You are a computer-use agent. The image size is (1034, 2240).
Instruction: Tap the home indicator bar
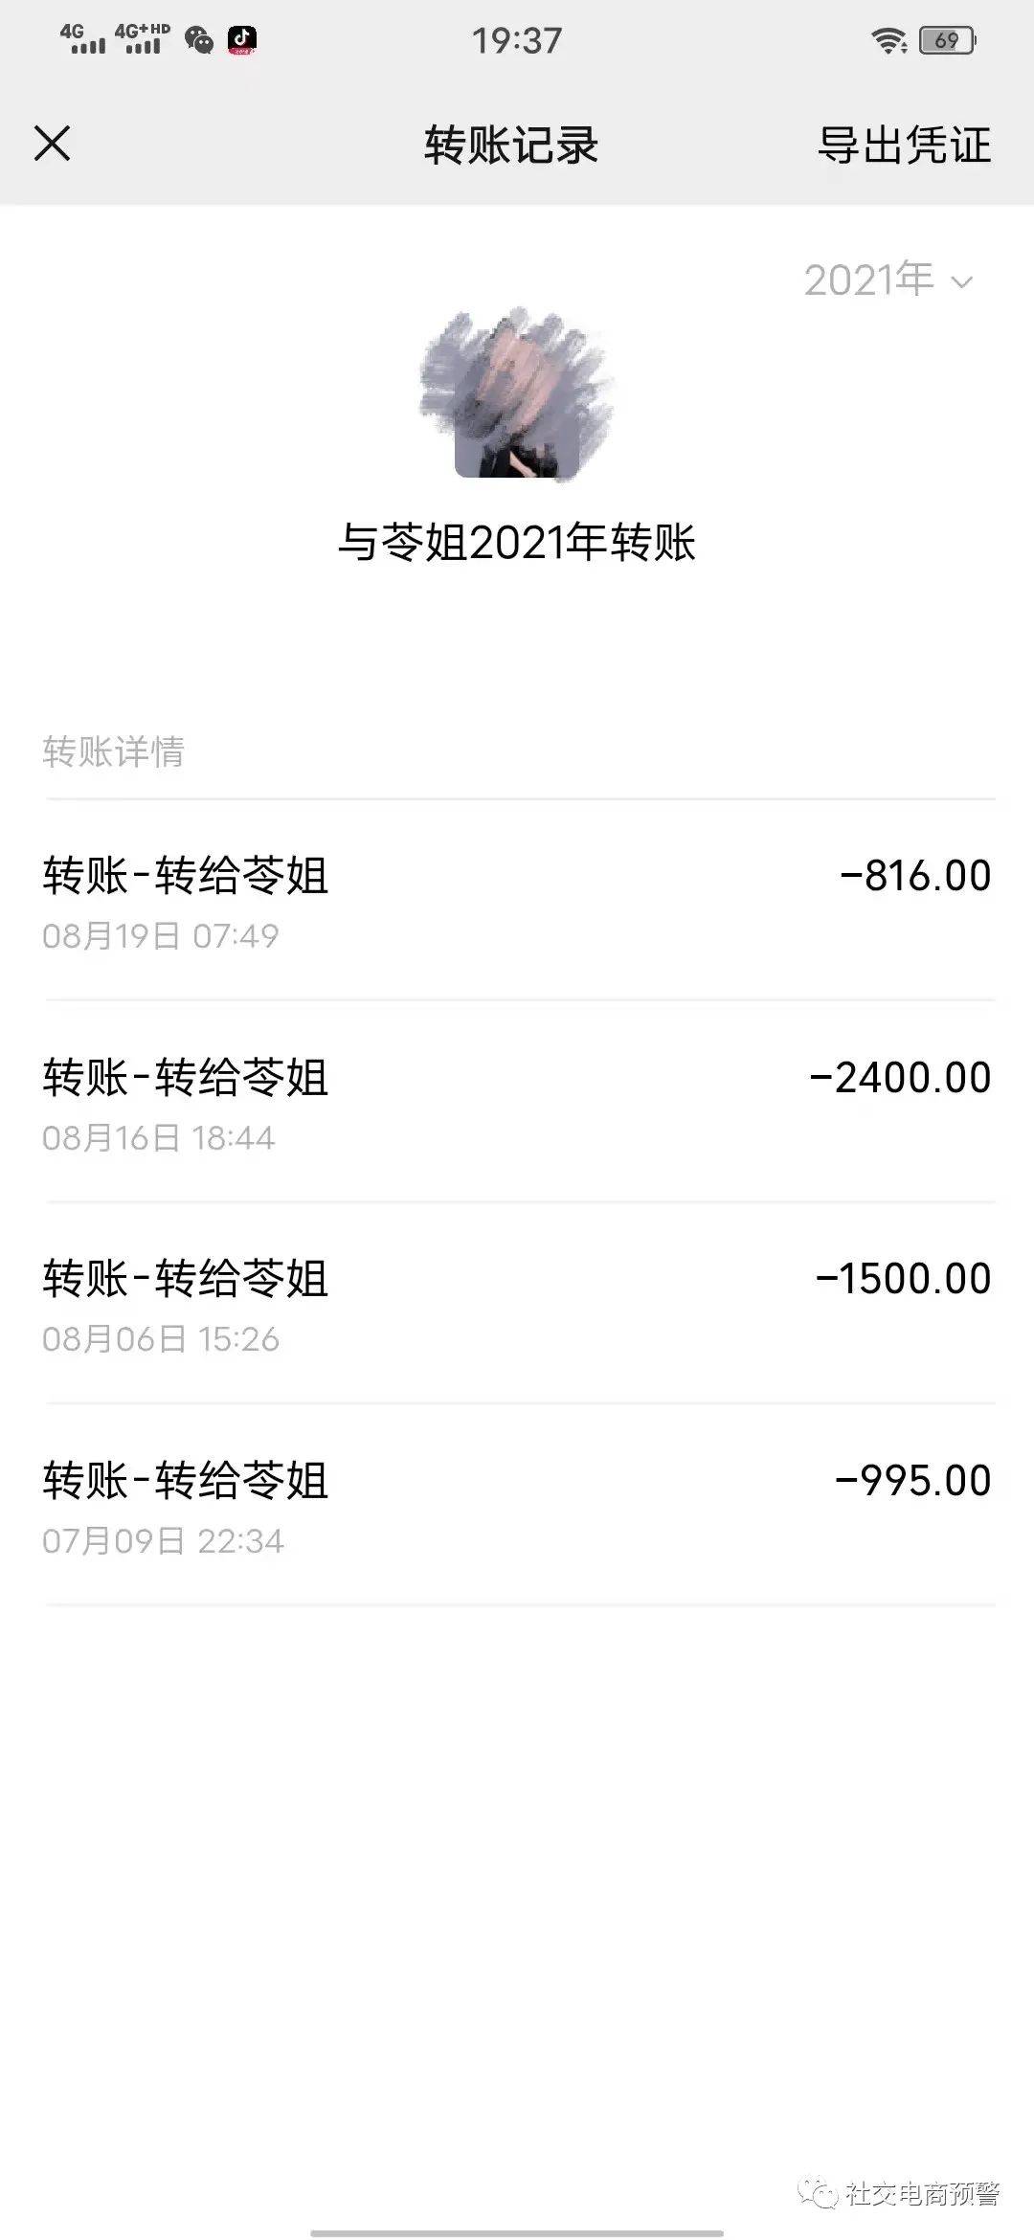pyautogui.click(x=517, y=2233)
